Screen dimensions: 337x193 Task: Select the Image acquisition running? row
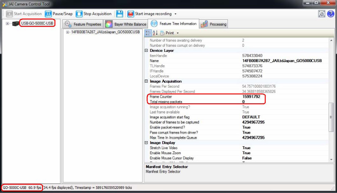[236, 107]
